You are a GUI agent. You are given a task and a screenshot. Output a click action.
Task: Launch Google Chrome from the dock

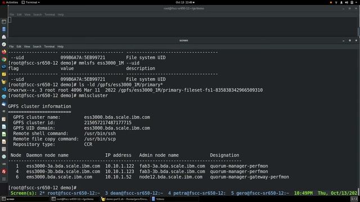[x=4, y=59]
